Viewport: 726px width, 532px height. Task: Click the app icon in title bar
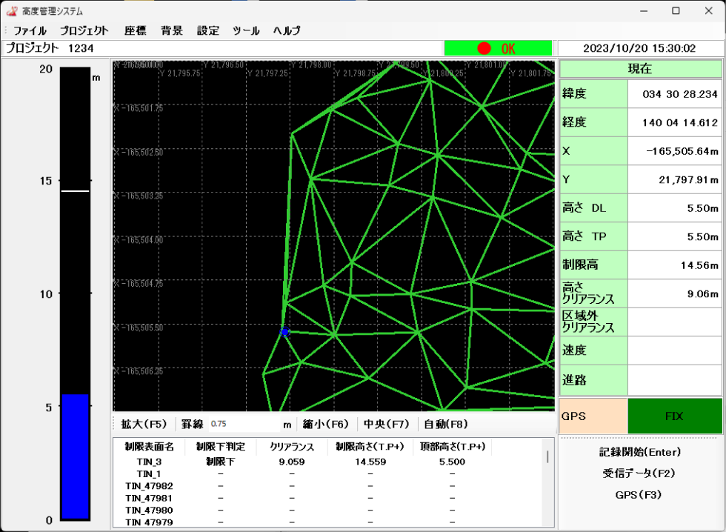tap(12, 10)
